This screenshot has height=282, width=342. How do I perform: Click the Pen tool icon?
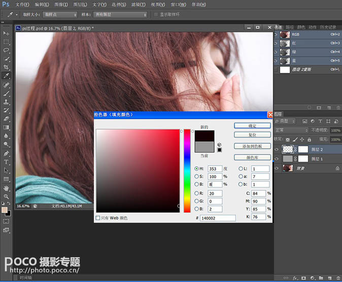coord(7,153)
